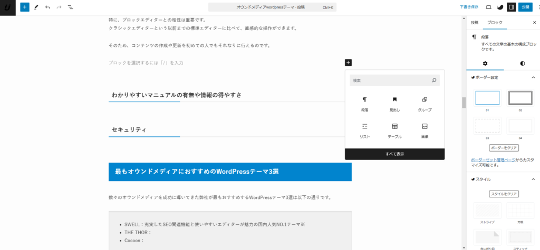
Task: Click スタイルをクリア button
Action: (504, 194)
